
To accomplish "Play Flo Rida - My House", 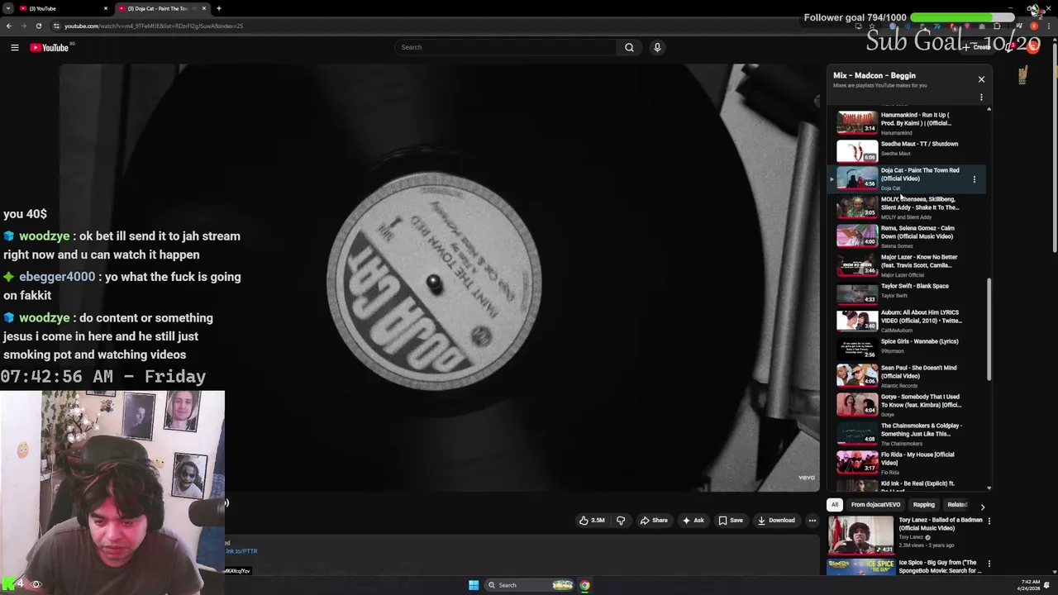I will 908,463.
